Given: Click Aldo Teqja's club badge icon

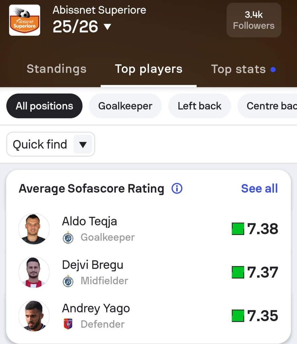Looking at the screenshot, I should (x=68, y=237).
